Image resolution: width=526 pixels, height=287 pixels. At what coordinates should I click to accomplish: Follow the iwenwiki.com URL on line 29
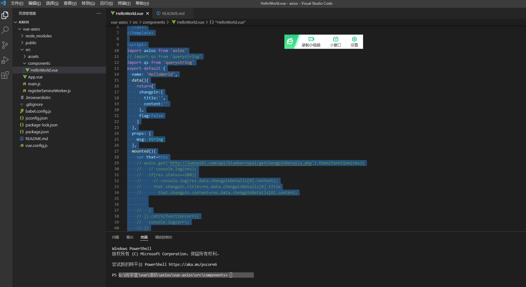(241, 163)
